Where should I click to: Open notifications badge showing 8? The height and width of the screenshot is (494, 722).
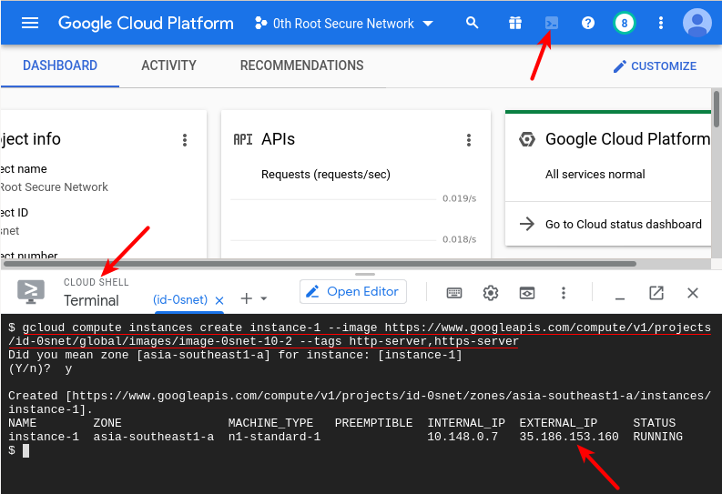point(625,23)
